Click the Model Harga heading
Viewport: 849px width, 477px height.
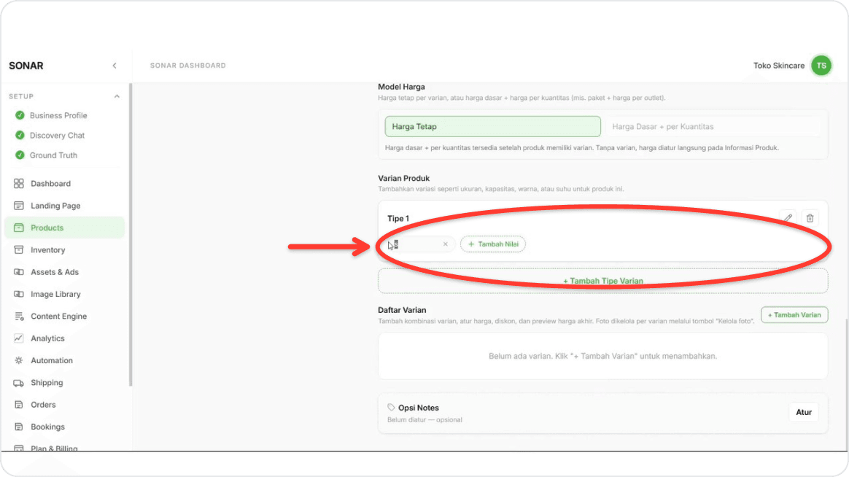point(401,87)
